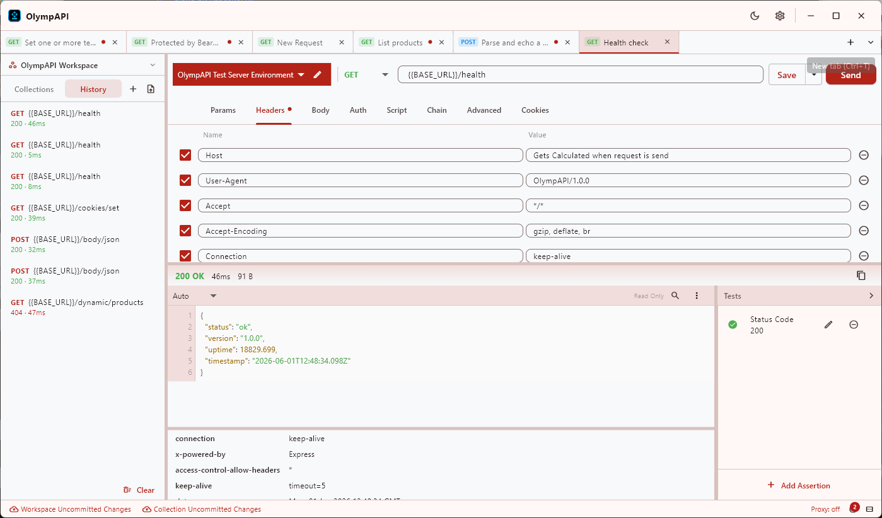The height and width of the screenshot is (518, 882).
Task: Open Collection Uncommitted Changes
Action: click(x=202, y=509)
